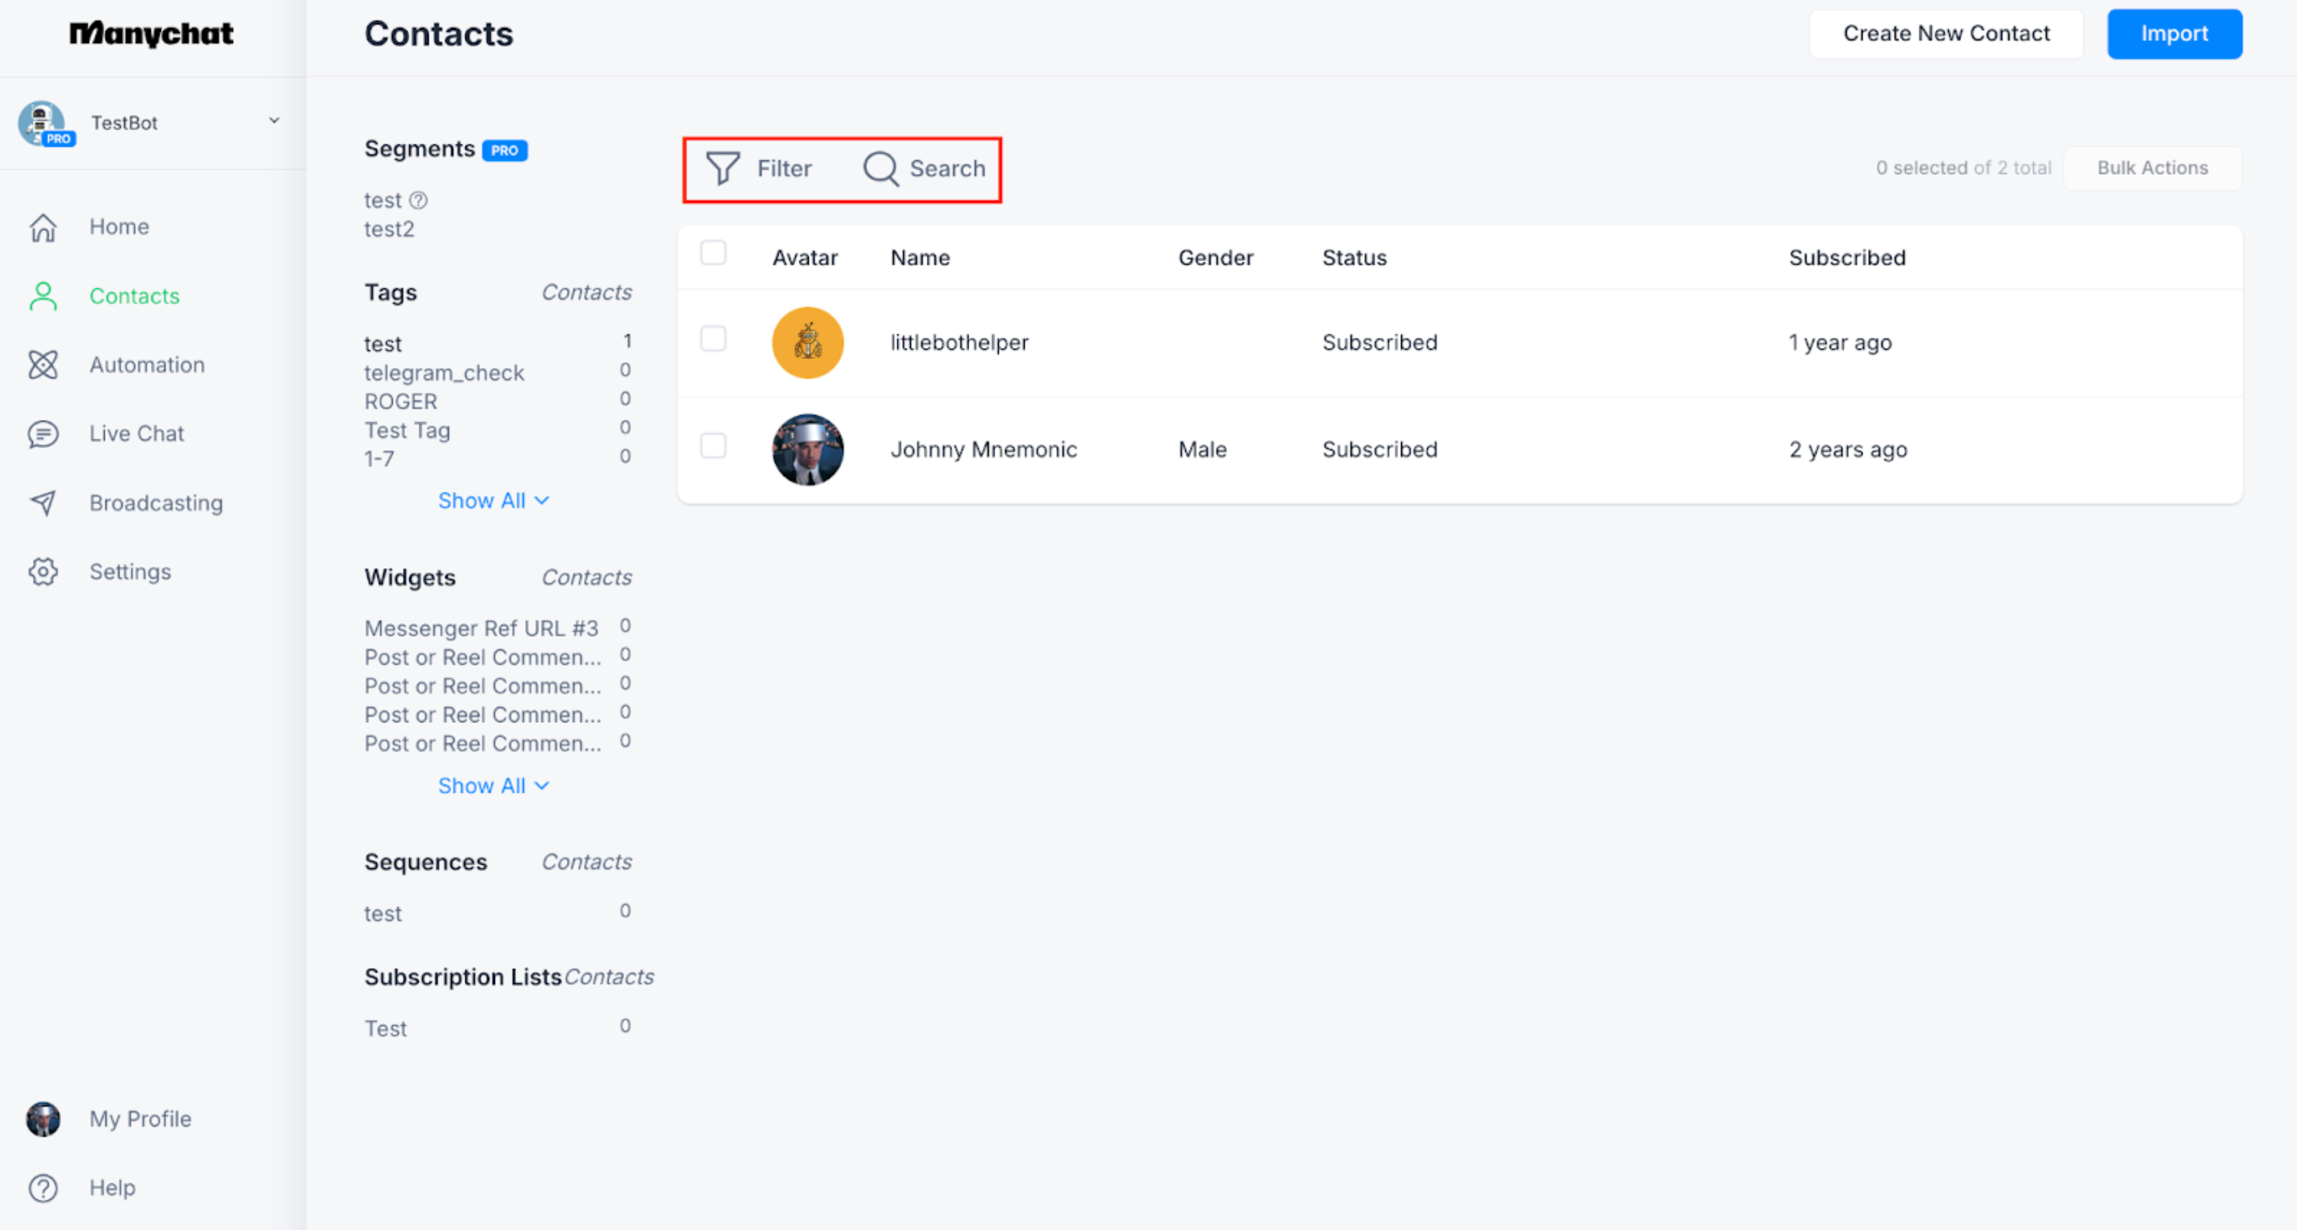Open My Profile in the sidebar
This screenshot has height=1230, width=2297.
click(x=139, y=1118)
